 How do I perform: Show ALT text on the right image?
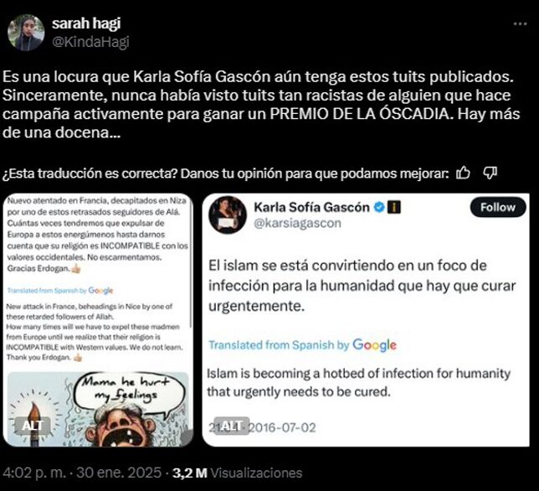pos(231,426)
